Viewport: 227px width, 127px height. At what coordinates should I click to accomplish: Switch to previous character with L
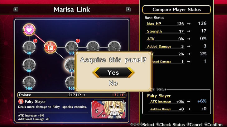16,10
